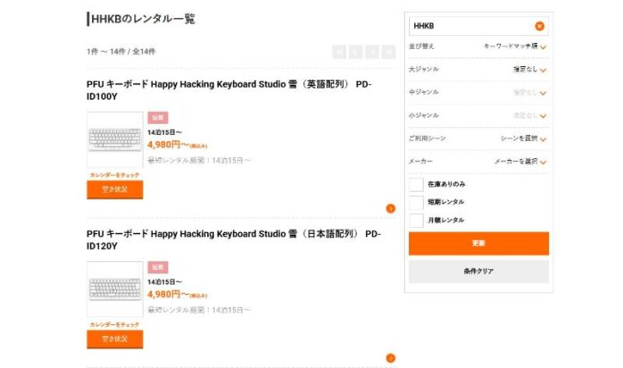Click カレンダーをチェック text under 日本語配列 keyboard
623x368 pixels.
(114, 325)
